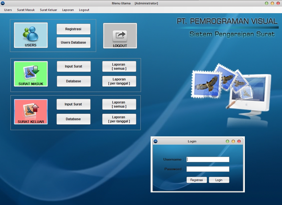Click Input Surat in Surat Keluar panel

click(73, 104)
